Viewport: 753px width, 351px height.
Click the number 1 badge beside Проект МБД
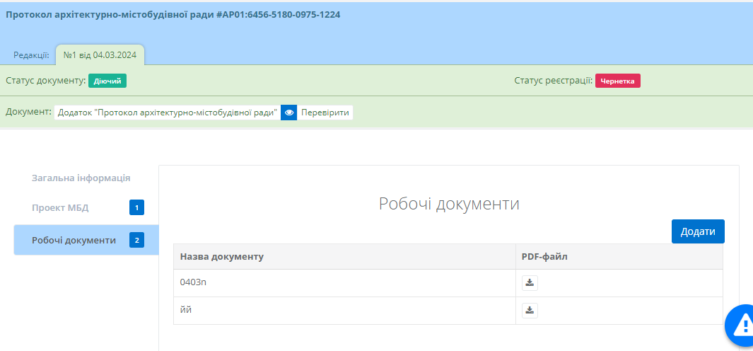pos(136,207)
